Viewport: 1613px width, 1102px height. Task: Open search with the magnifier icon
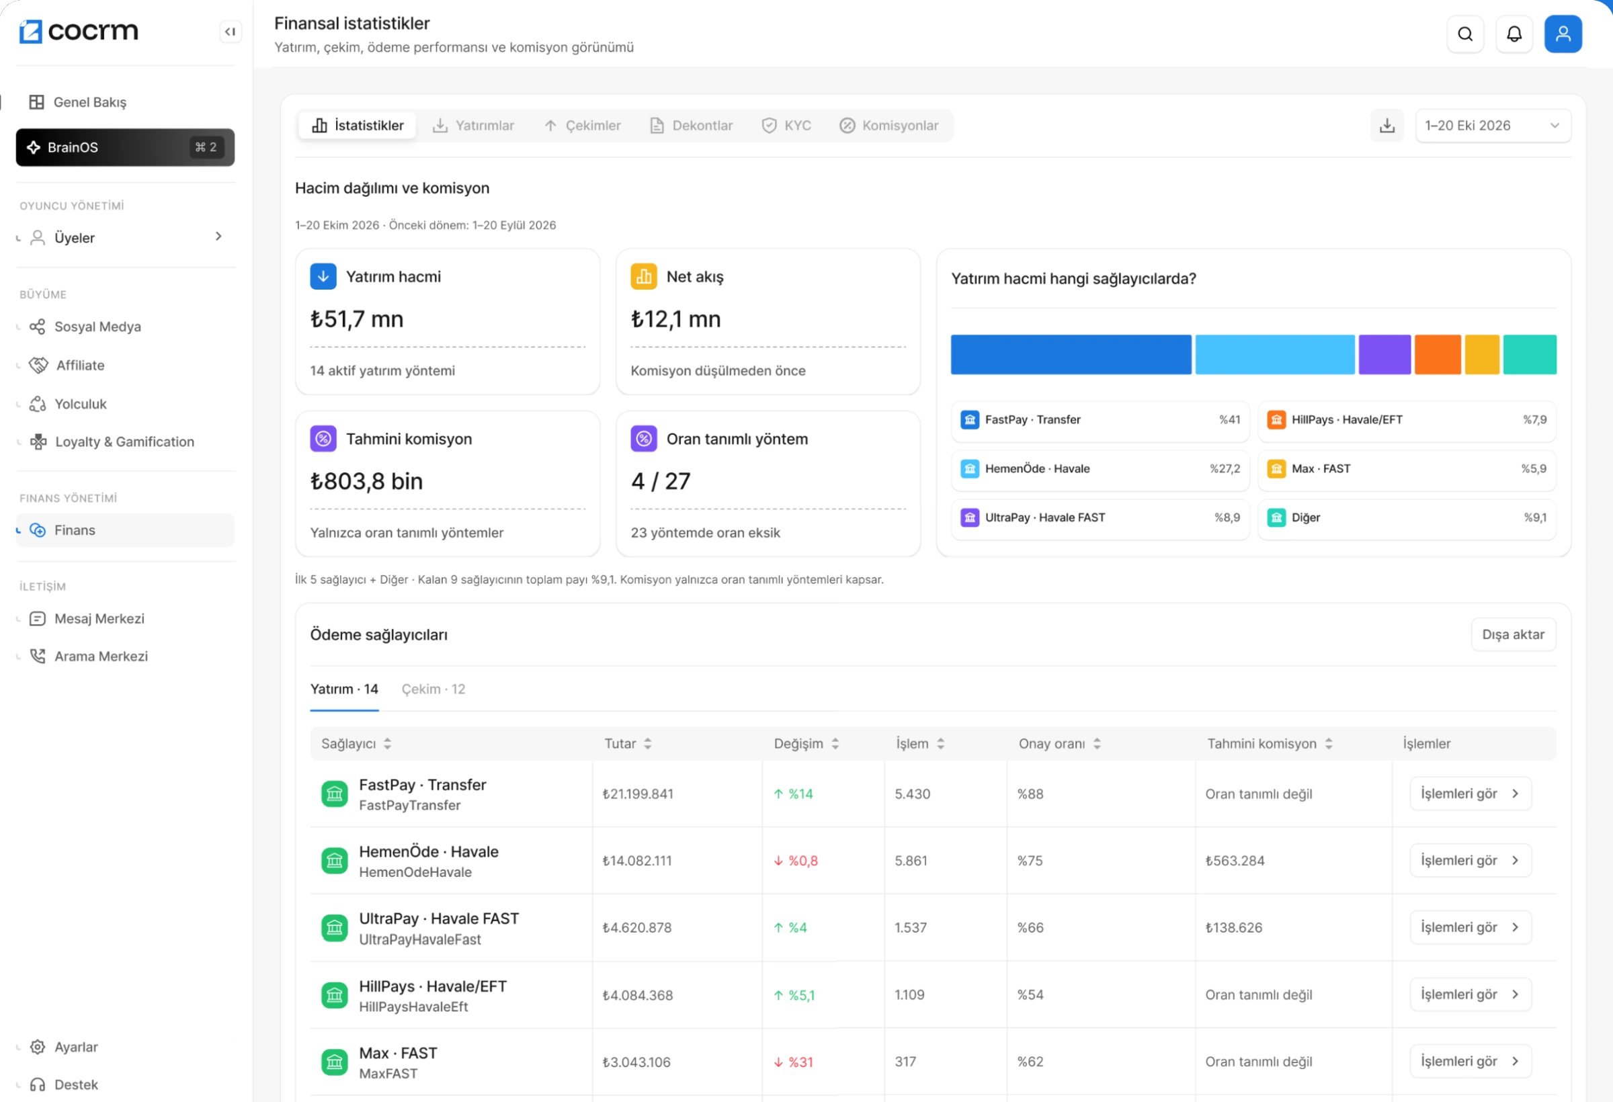[1464, 34]
